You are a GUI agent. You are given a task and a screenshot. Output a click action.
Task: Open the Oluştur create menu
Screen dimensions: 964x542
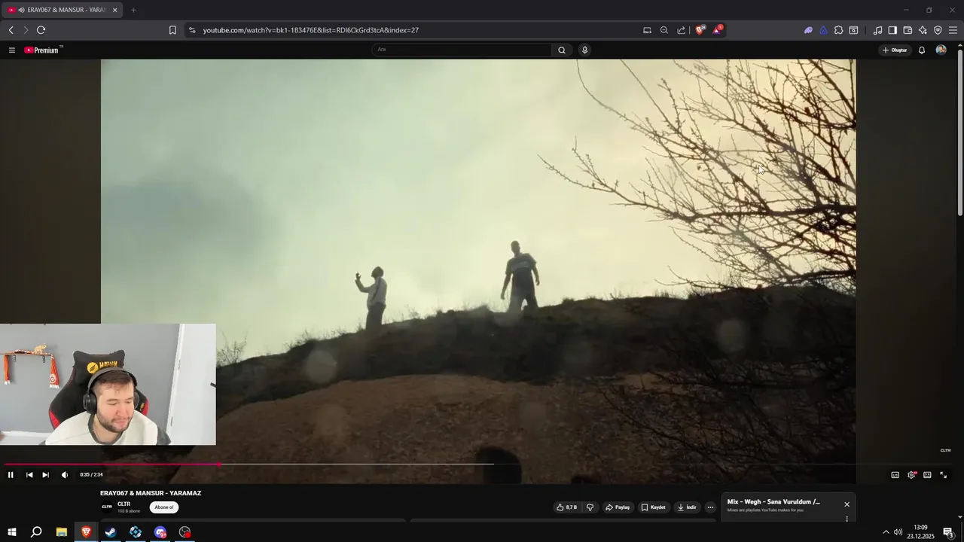pyautogui.click(x=895, y=50)
